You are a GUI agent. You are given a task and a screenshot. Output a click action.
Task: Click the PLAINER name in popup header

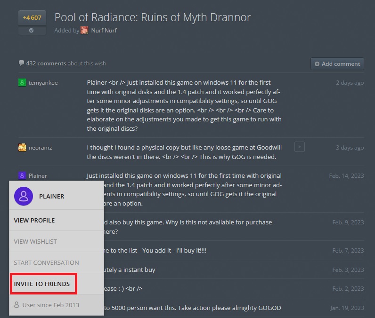click(52, 196)
